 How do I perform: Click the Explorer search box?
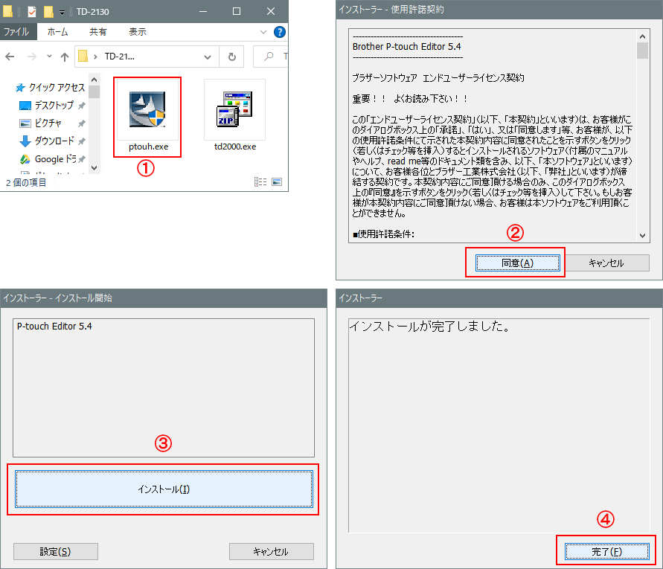coord(271,57)
